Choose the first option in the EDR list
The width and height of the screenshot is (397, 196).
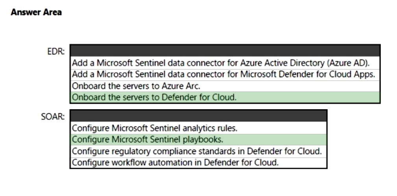coord(221,63)
